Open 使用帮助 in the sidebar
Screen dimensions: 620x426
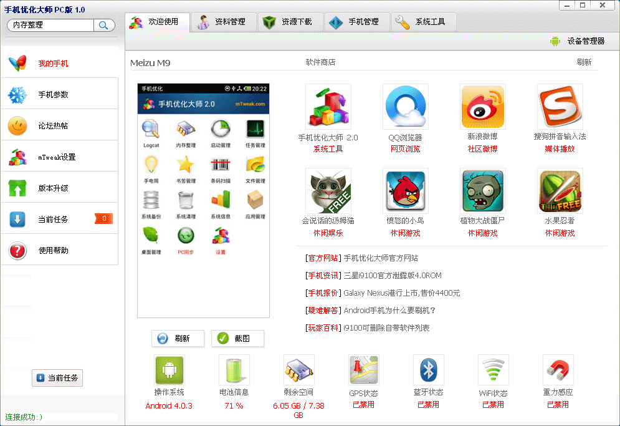point(60,251)
